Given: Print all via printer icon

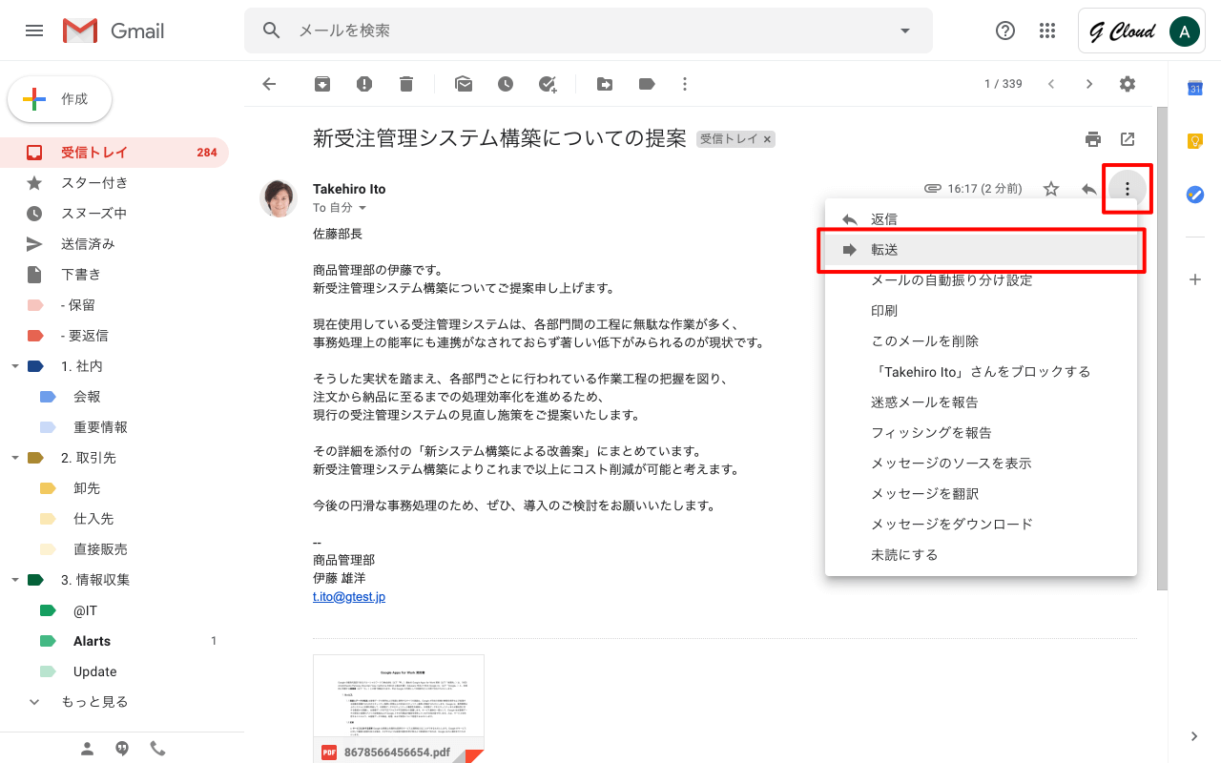Looking at the screenshot, I should pyautogui.click(x=1093, y=139).
